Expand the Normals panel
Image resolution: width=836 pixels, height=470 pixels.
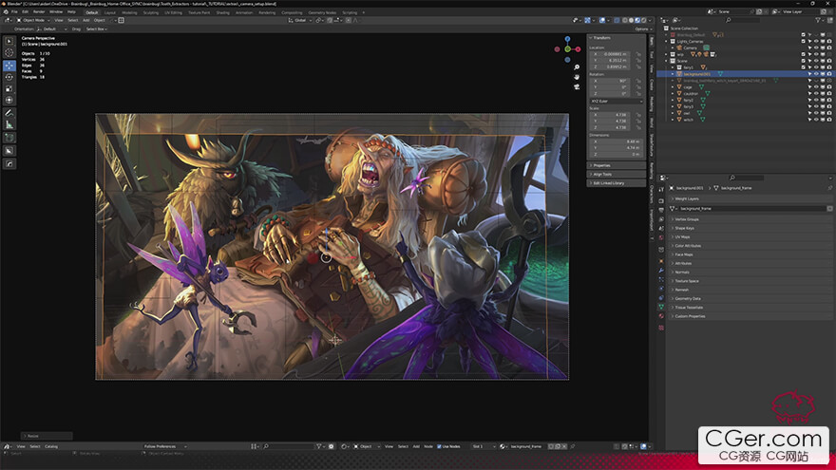[750, 272]
